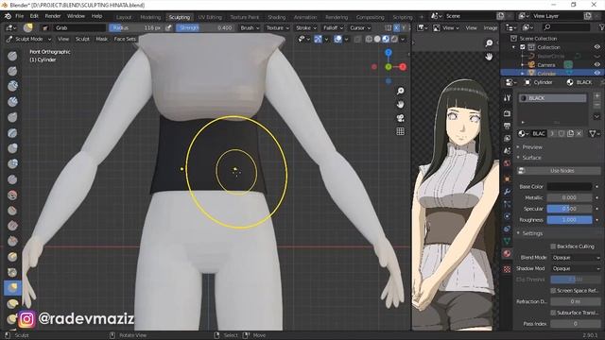
Task: Toggle radius pen pressure
Action: pos(168,27)
